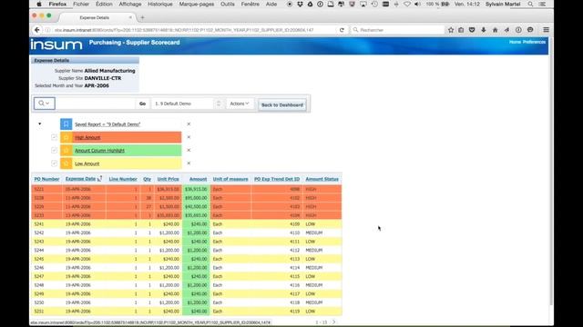Remove the Low Amount highlight
Image resolution: width=583 pixels, height=327 pixels.
[189, 163]
